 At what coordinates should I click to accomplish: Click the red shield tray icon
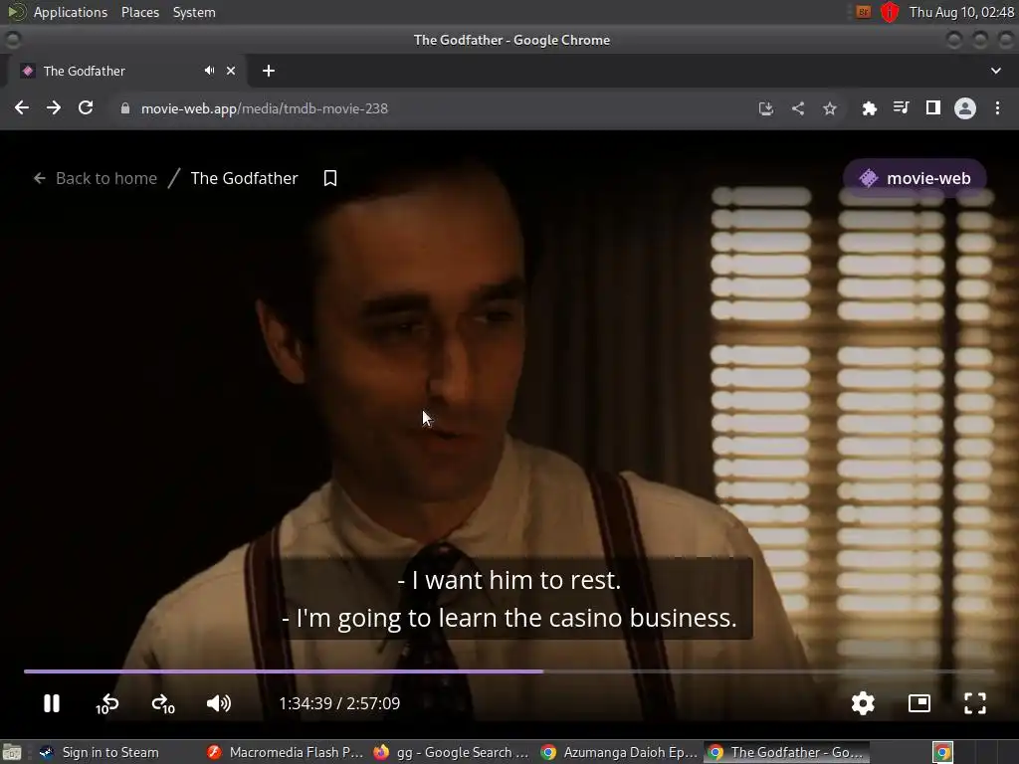[x=890, y=12]
